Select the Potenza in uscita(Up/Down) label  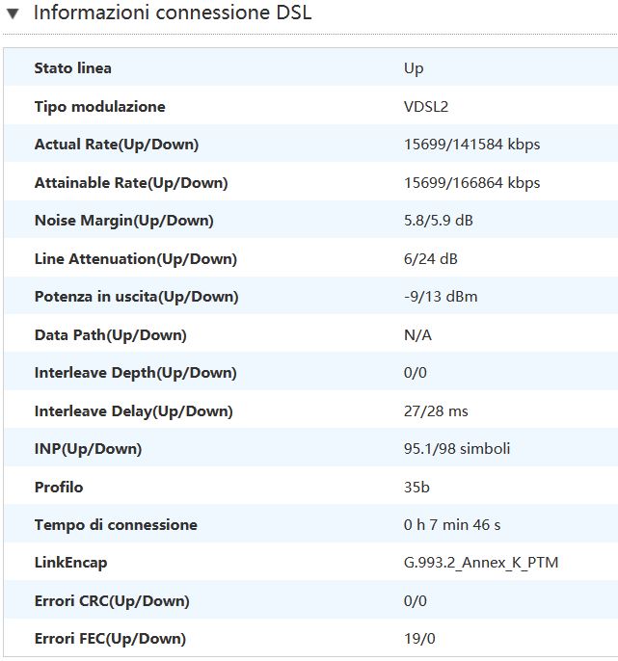tap(136, 297)
